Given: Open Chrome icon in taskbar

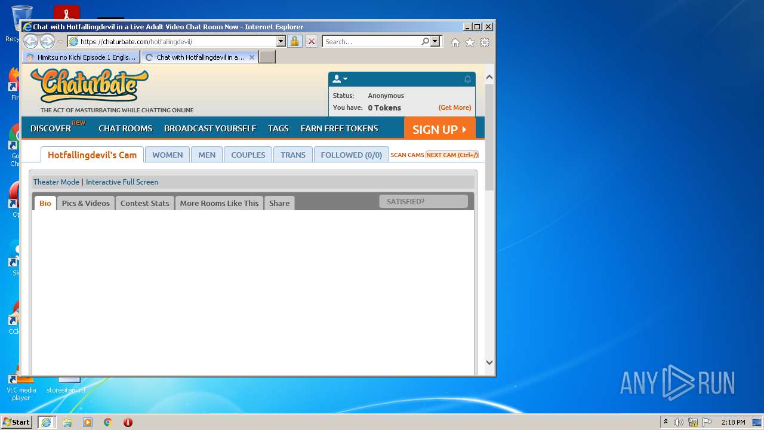Looking at the screenshot, I should [x=107, y=422].
